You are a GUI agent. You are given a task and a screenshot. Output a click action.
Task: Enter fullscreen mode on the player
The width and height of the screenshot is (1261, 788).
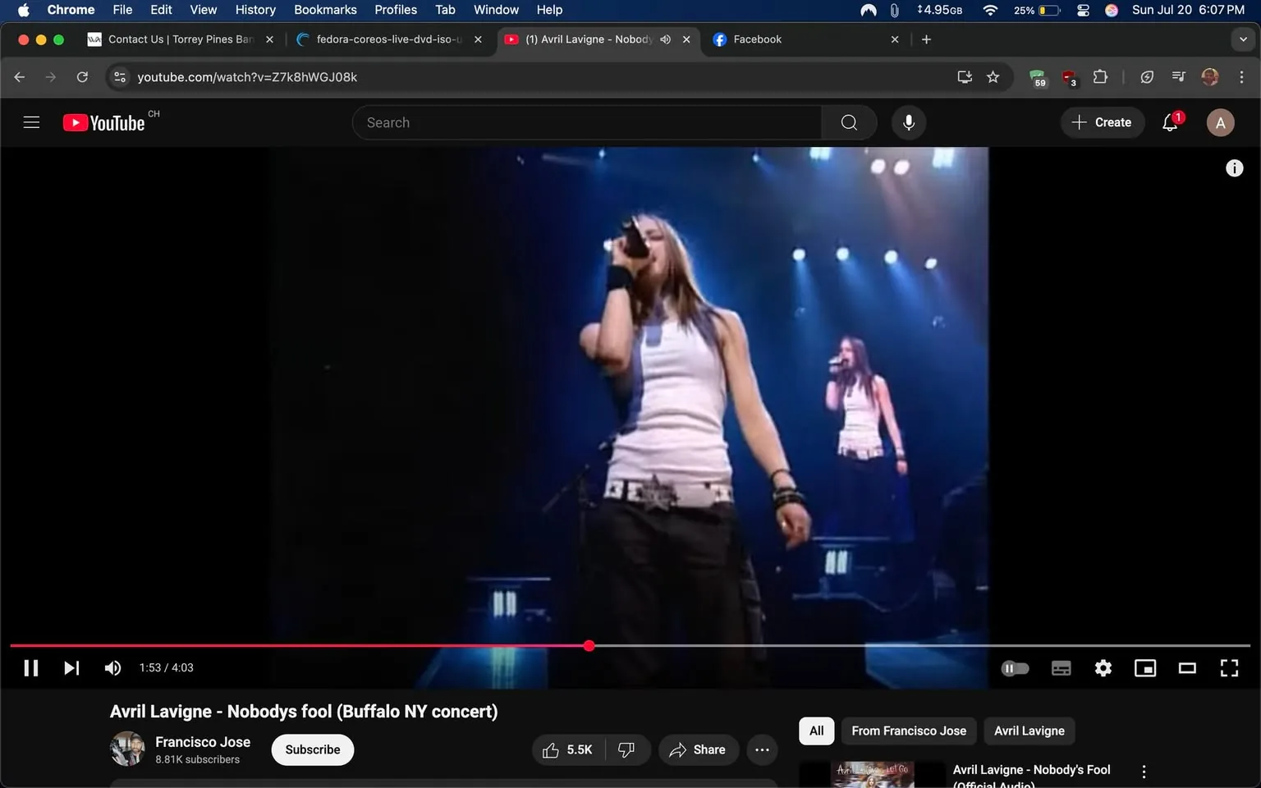[1228, 667]
